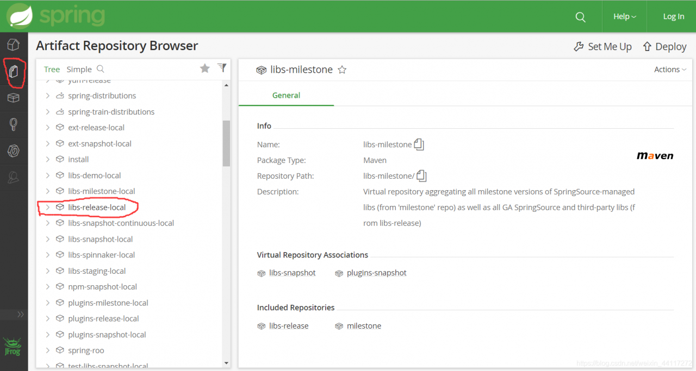Screen dimensions: 696x371
Task: Select libs-snapshot-local in the tree
Action: pos(101,239)
